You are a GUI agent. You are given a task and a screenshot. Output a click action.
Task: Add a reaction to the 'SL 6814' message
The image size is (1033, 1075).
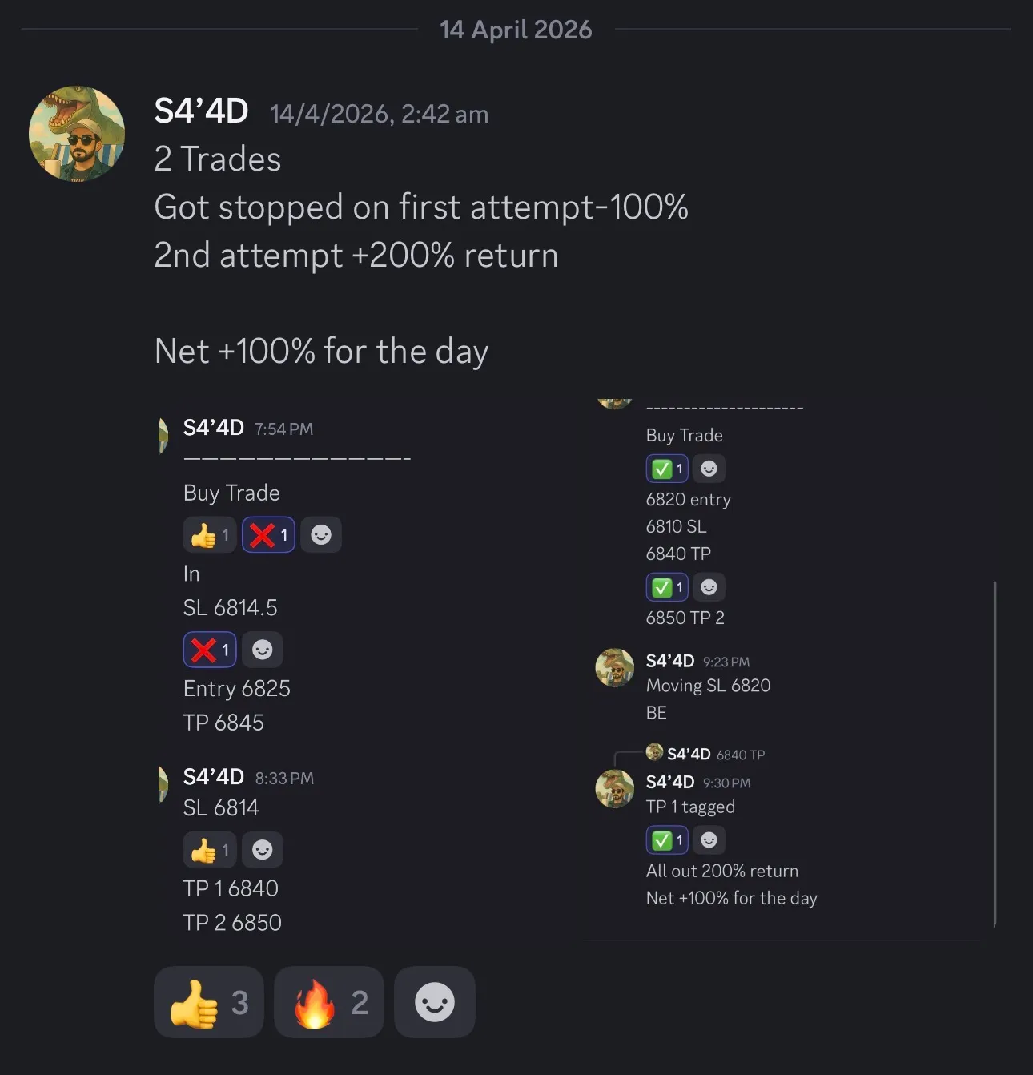(x=263, y=850)
